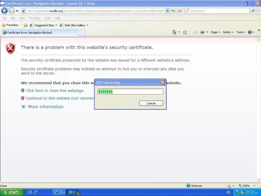The width and height of the screenshot is (261, 196).
Task: Click the Stop loading red X icon
Action: coord(180,11)
